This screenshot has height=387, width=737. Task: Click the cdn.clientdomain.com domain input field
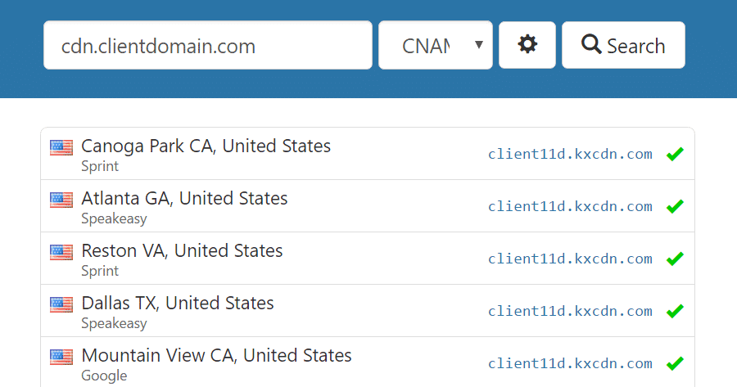pyautogui.click(x=208, y=45)
